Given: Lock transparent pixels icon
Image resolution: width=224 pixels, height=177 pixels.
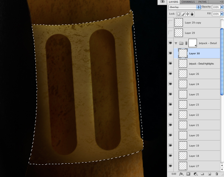Looking at the screenshot, I should (x=178, y=14).
